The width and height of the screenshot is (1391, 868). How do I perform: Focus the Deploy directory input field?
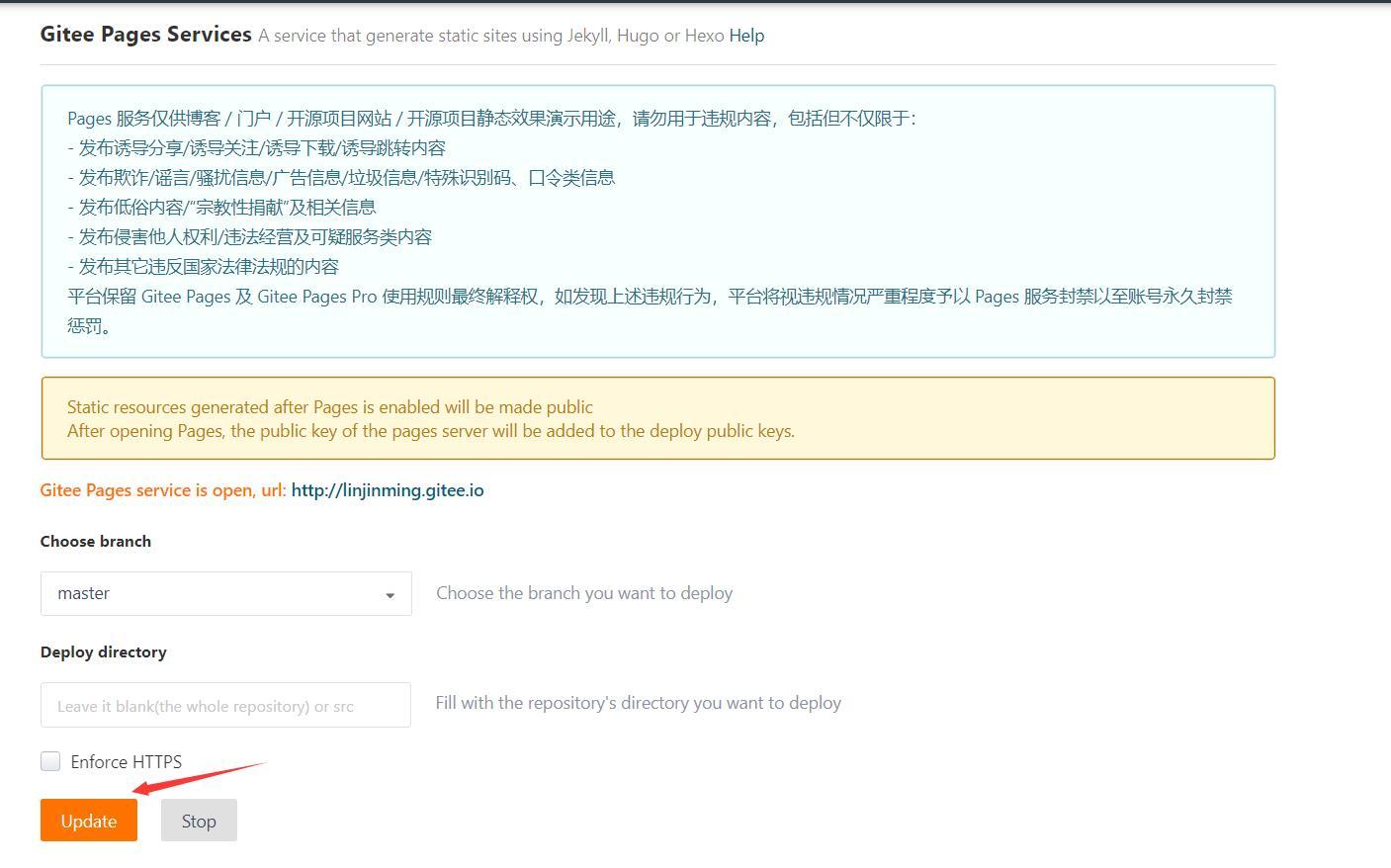(225, 705)
